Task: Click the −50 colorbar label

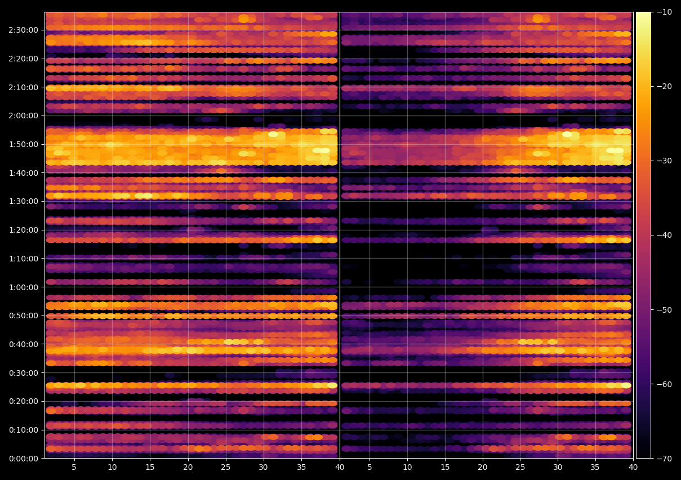Action: tap(664, 309)
